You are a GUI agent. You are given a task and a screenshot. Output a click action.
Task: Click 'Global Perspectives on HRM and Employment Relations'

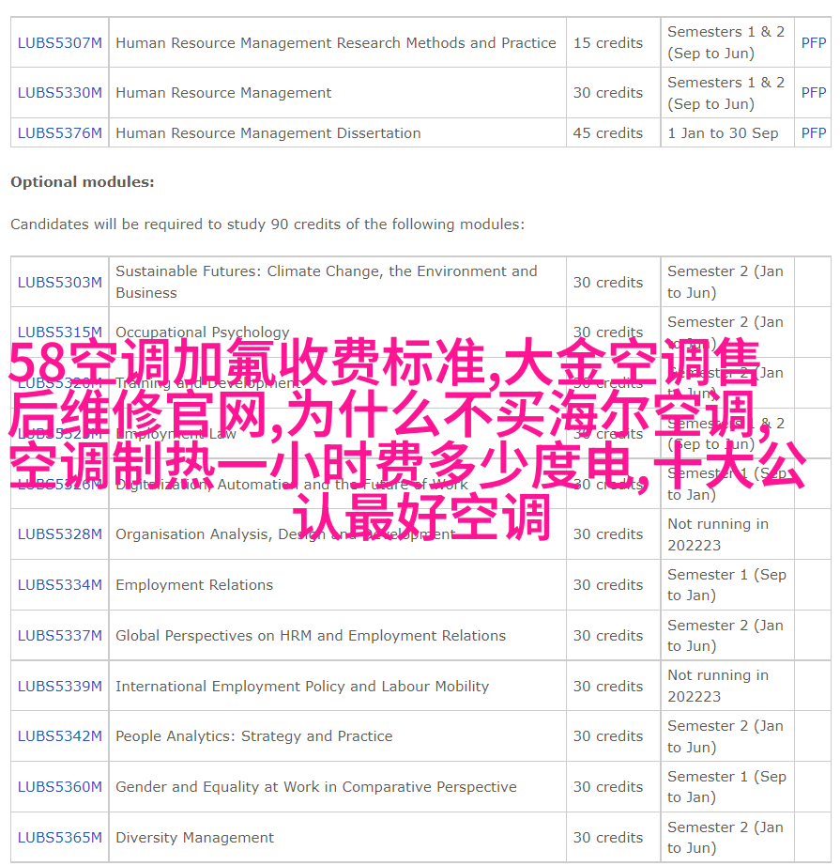pyautogui.click(x=311, y=636)
